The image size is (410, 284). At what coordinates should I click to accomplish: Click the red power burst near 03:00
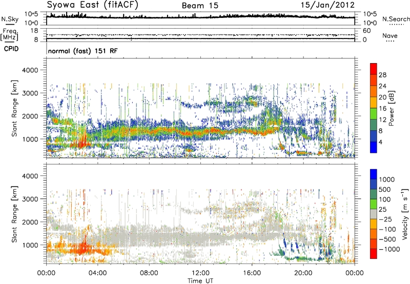[x=82, y=142]
